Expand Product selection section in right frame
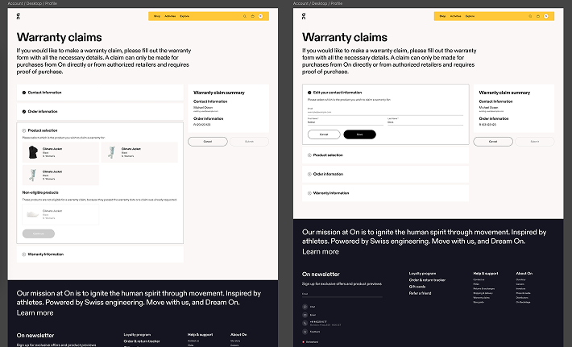 (x=386, y=155)
